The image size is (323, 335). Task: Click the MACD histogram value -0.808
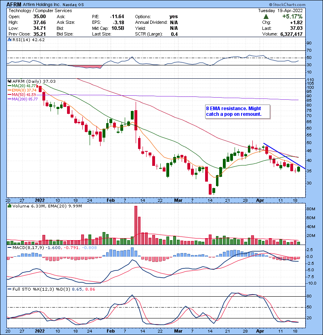pyautogui.click(x=89, y=248)
